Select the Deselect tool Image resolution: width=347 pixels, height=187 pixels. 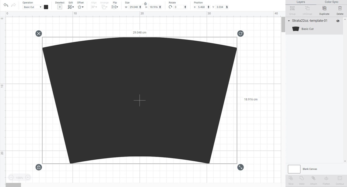point(60,6)
